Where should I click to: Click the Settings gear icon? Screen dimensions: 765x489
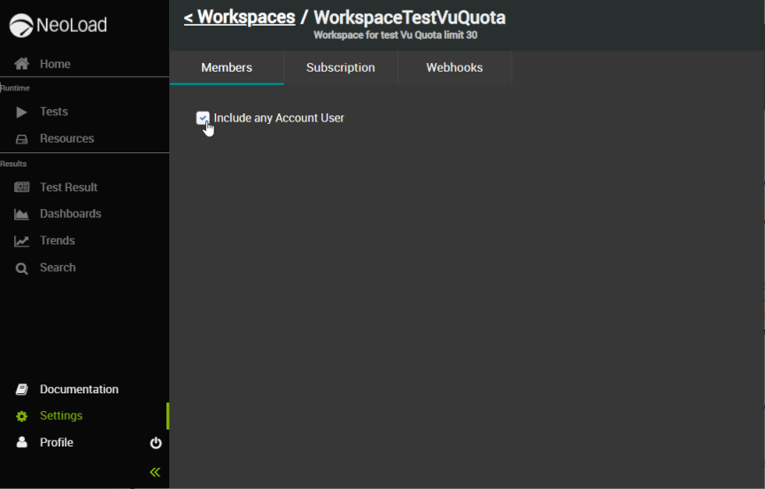pos(22,416)
